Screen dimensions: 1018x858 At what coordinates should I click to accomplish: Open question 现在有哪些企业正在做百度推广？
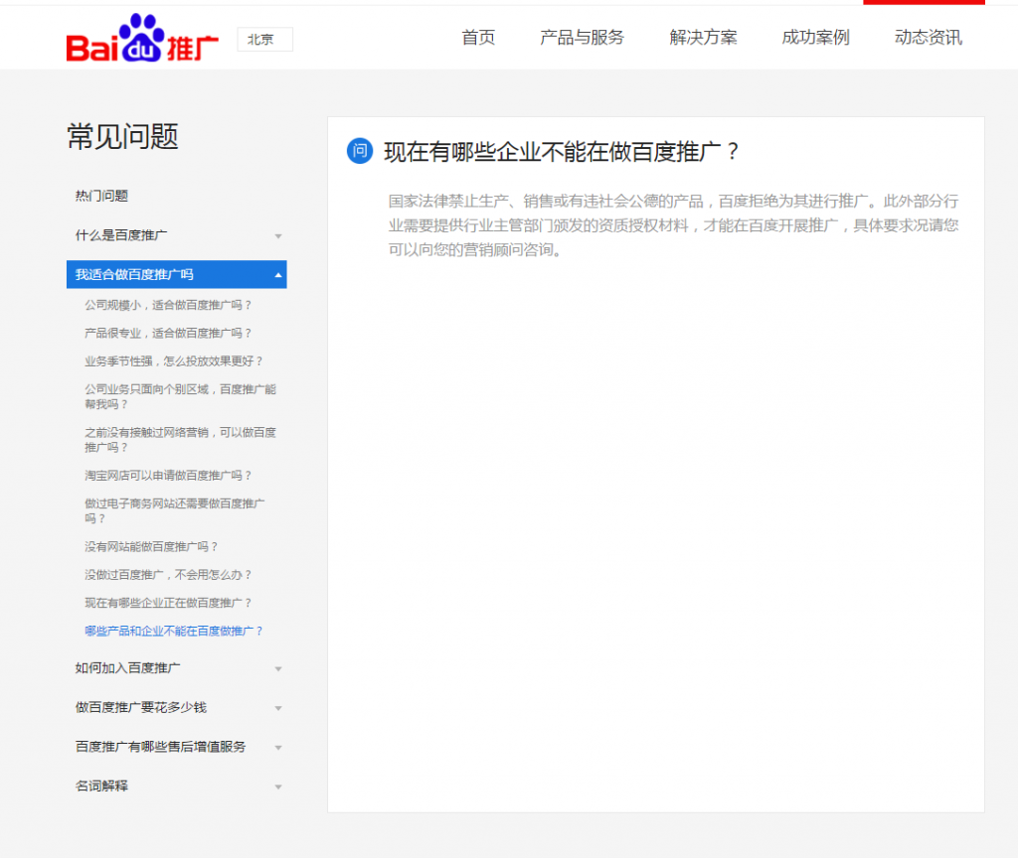[168, 603]
